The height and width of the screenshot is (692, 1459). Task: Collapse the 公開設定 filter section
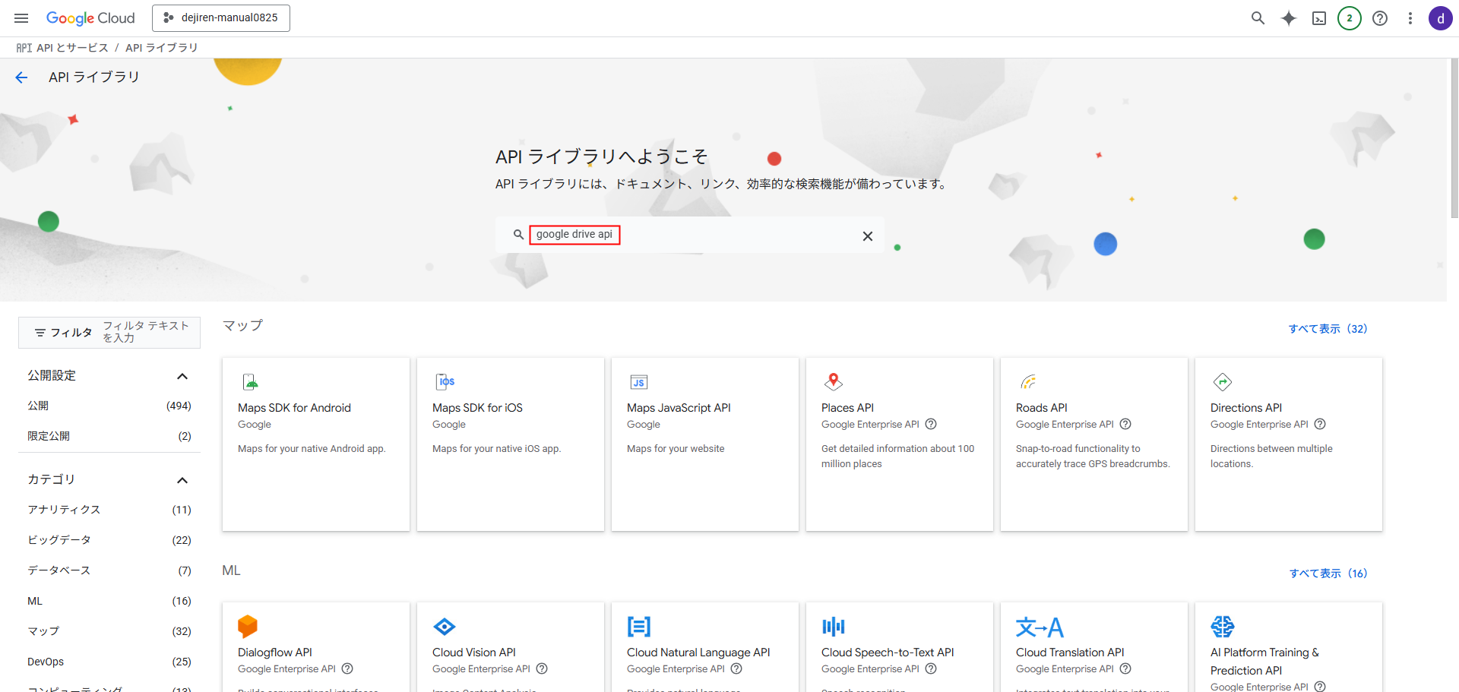182,376
